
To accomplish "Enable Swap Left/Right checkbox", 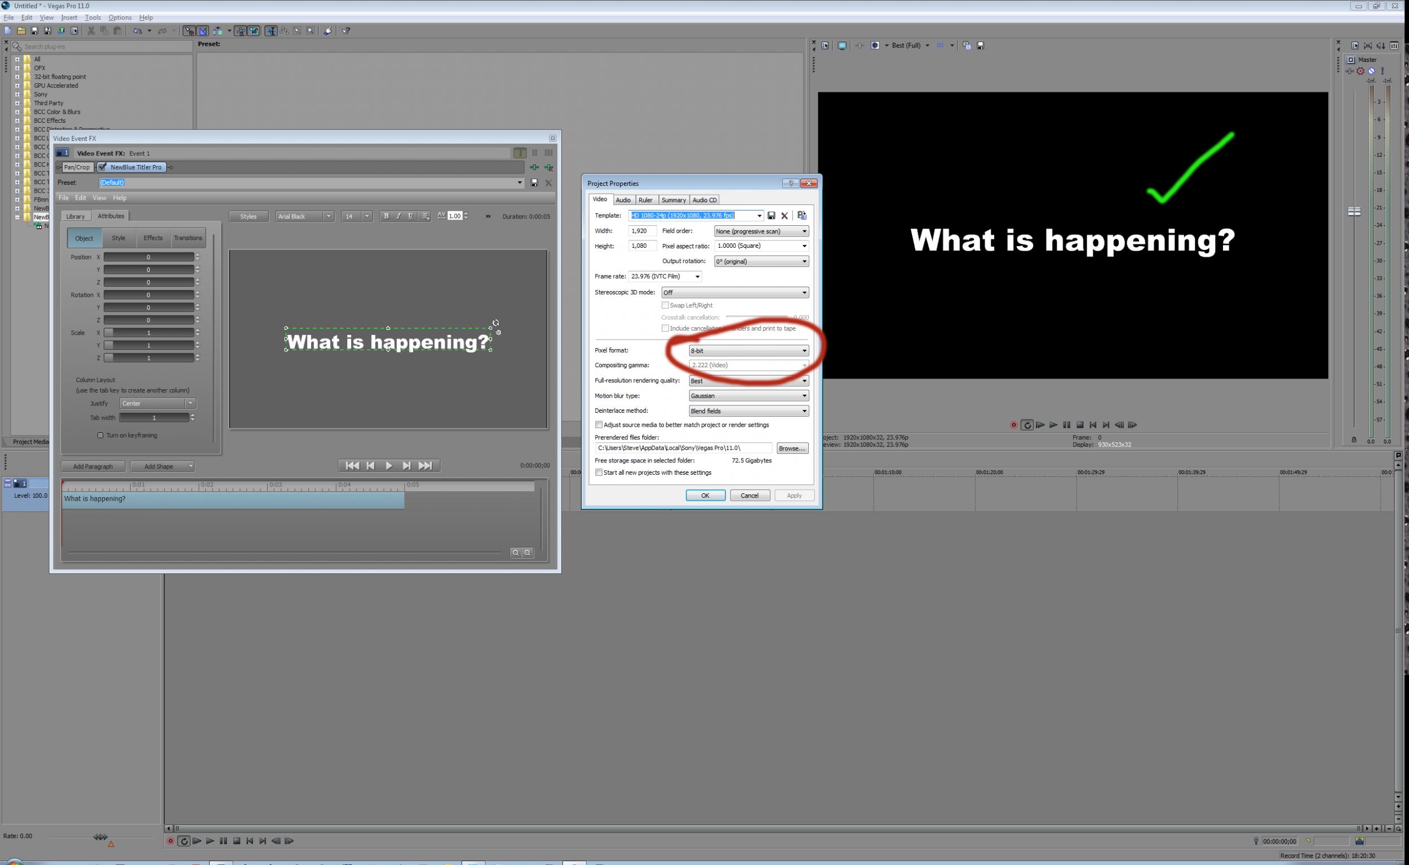I will [x=665, y=305].
